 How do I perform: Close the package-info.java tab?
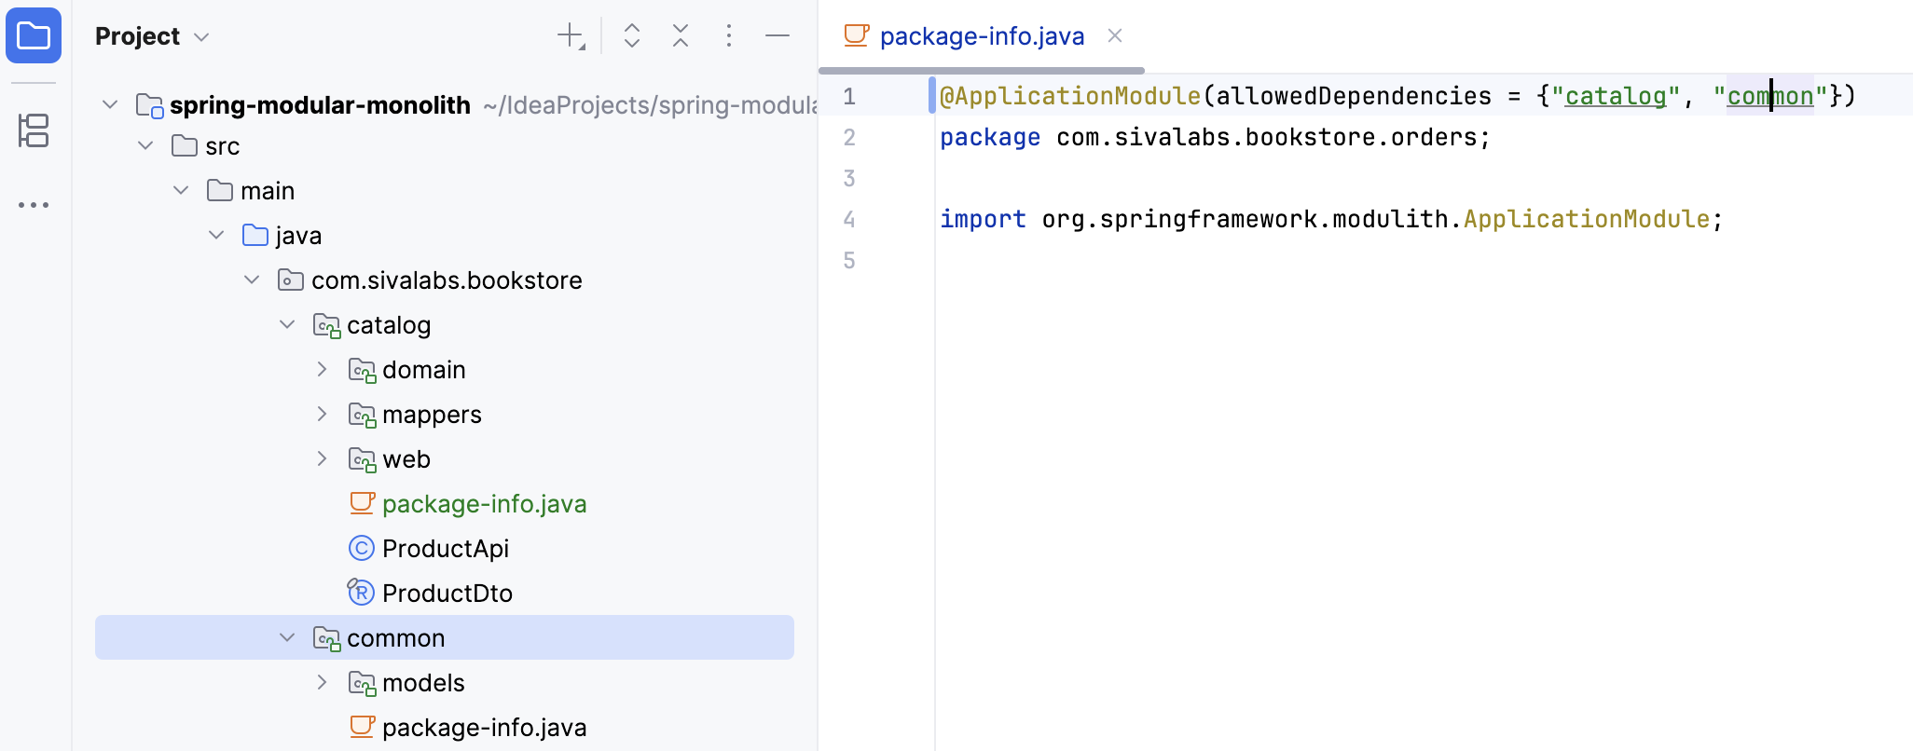[x=1115, y=36]
